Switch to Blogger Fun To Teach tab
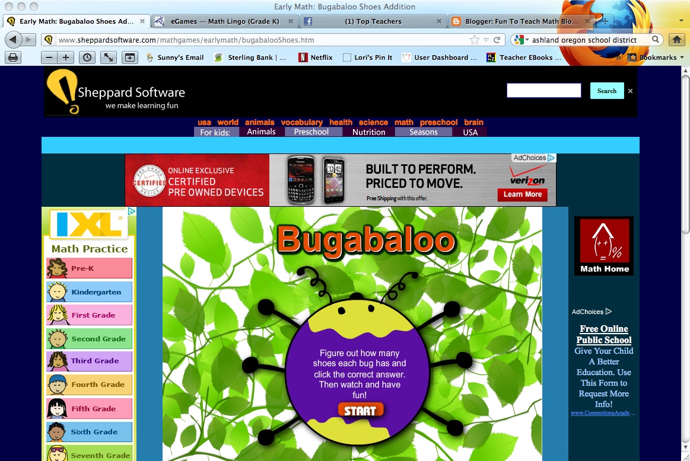 click(521, 21)
